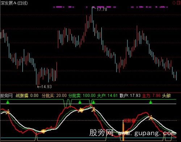The height and width of the screenshot is (142, 181).
Task: Click the orange ball marker at the first indicator trough
Action: point(43,131)
